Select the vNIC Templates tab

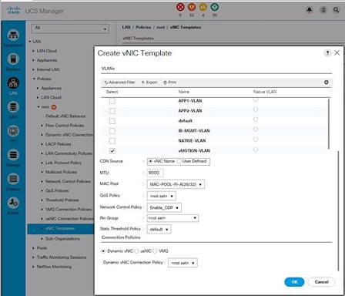coord(138,39)
